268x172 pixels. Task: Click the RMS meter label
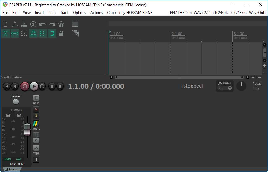click(7, 159)
